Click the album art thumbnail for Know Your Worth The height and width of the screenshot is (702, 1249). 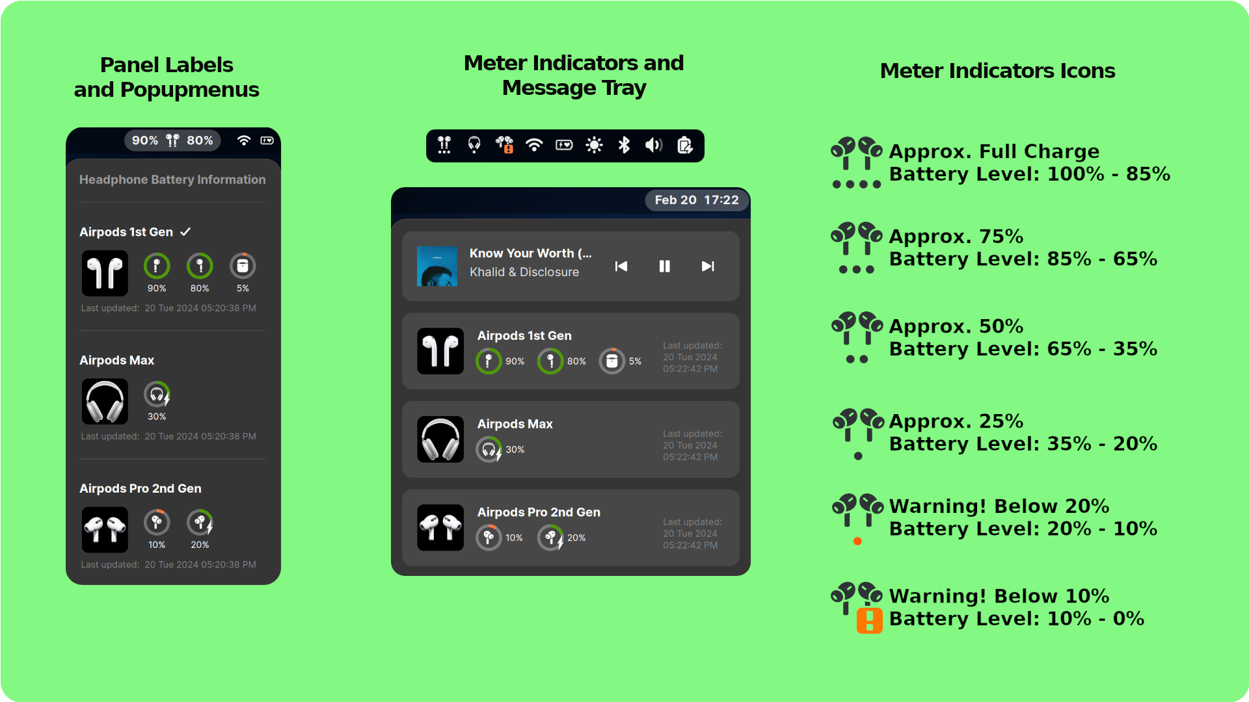pyautogui.click(x=436, y=264)
